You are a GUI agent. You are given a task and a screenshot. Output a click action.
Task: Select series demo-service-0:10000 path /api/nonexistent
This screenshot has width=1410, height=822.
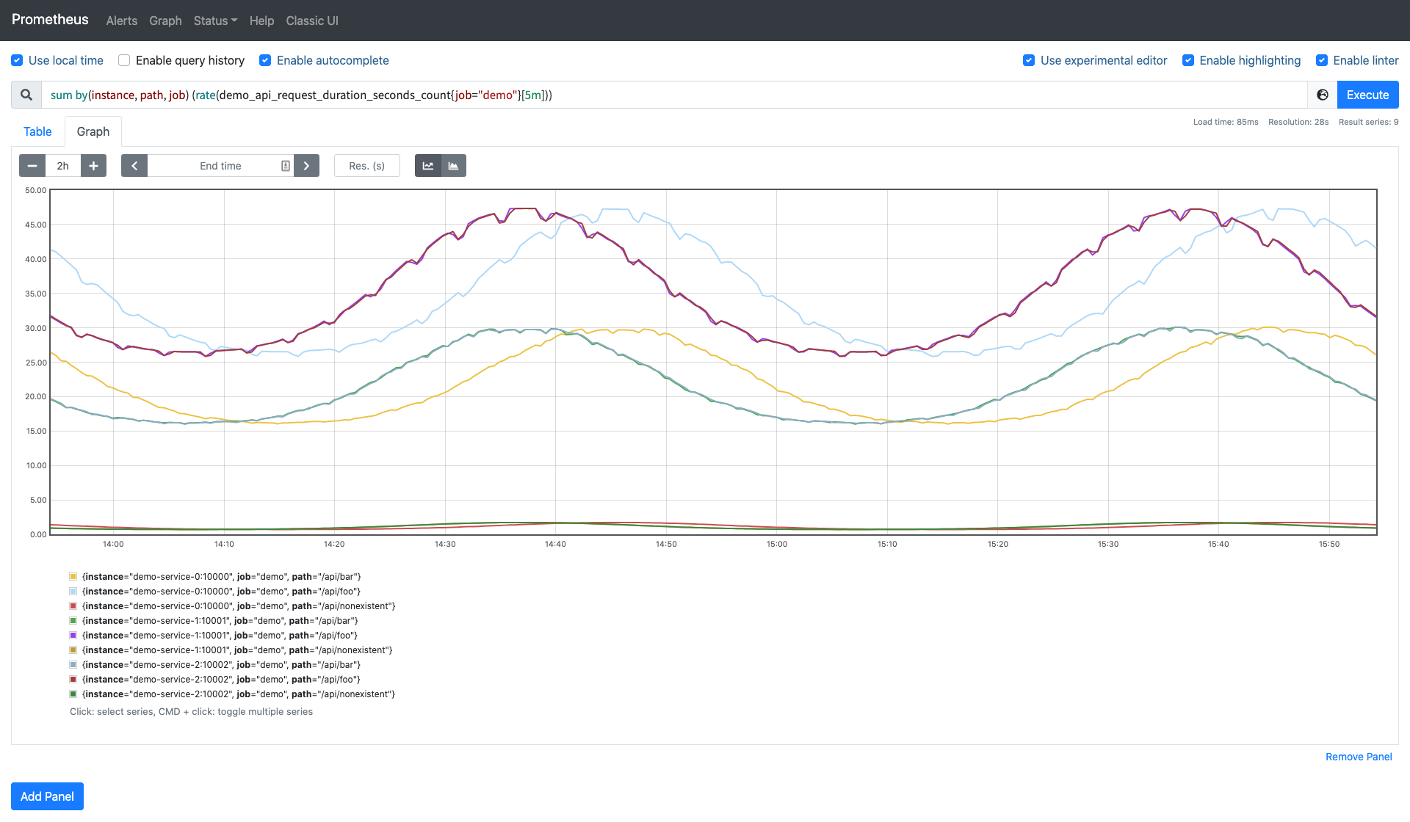tap(239, 606)
